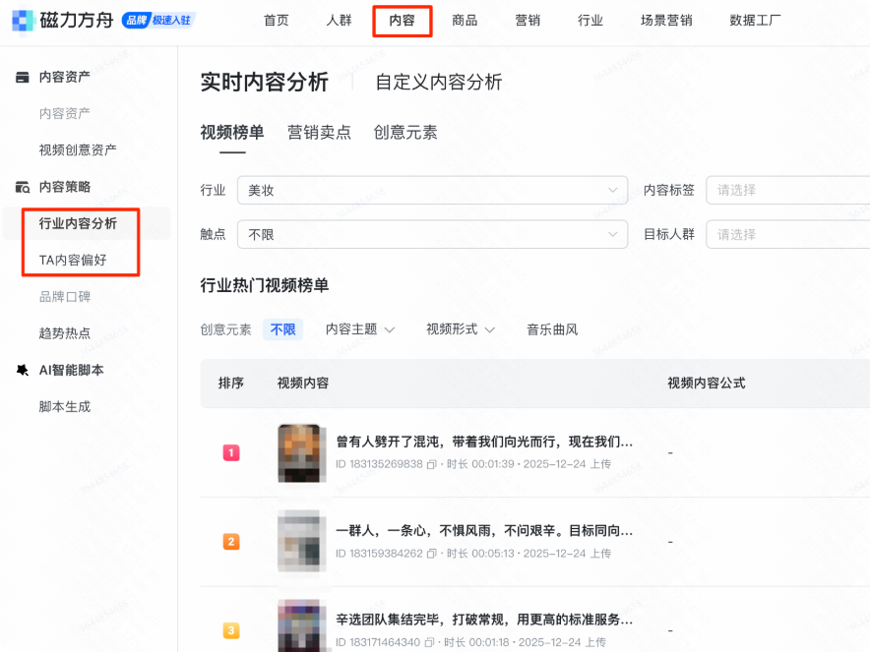870x652 pixels.
Task: Click the 品牌极速入驻 badge
Action: pyautogui.click(x=158, y=21)
